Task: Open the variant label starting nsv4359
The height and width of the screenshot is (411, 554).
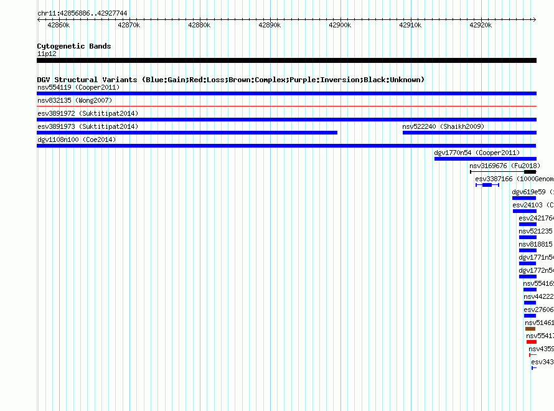Action: [541, 349]
